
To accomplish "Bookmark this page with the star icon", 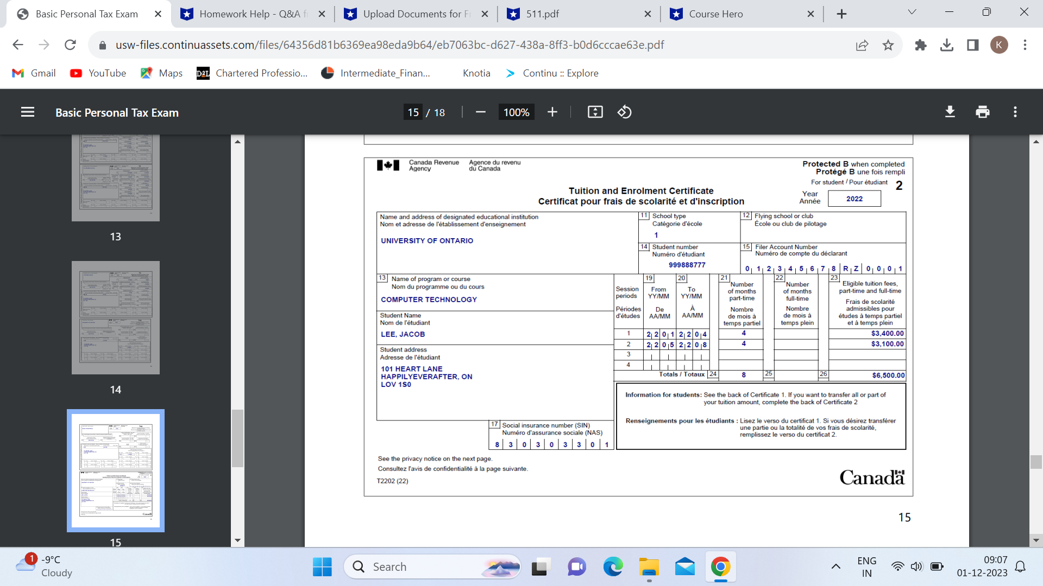I will [889, 45].
